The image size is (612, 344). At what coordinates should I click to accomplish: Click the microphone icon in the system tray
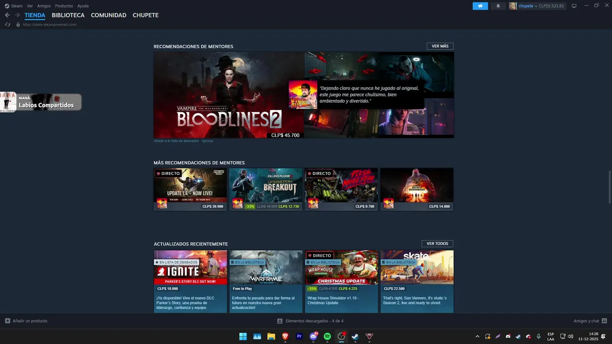click(538, 336)
